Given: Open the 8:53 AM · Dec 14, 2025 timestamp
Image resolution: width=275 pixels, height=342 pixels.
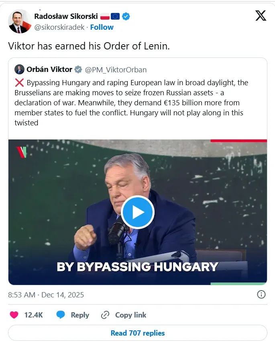Looking at the screenshot, I should pos(46,295).
